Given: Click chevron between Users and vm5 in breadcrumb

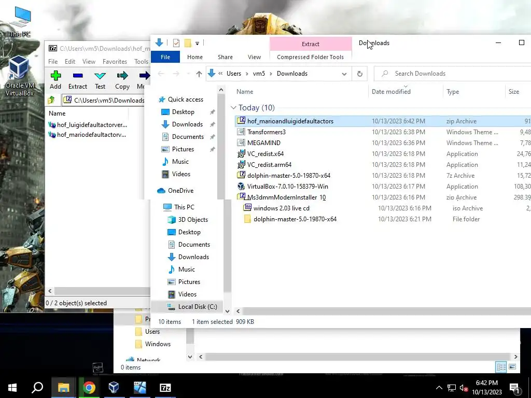Looking at the screenshot, I should pos(247,74).
